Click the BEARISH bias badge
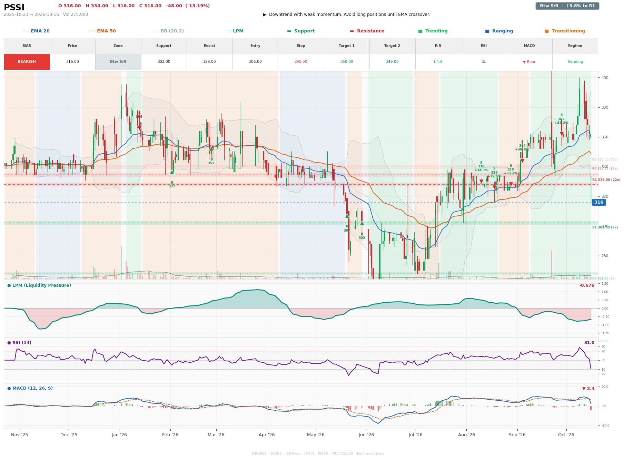624x459 pixels. (x=27, y=62)
